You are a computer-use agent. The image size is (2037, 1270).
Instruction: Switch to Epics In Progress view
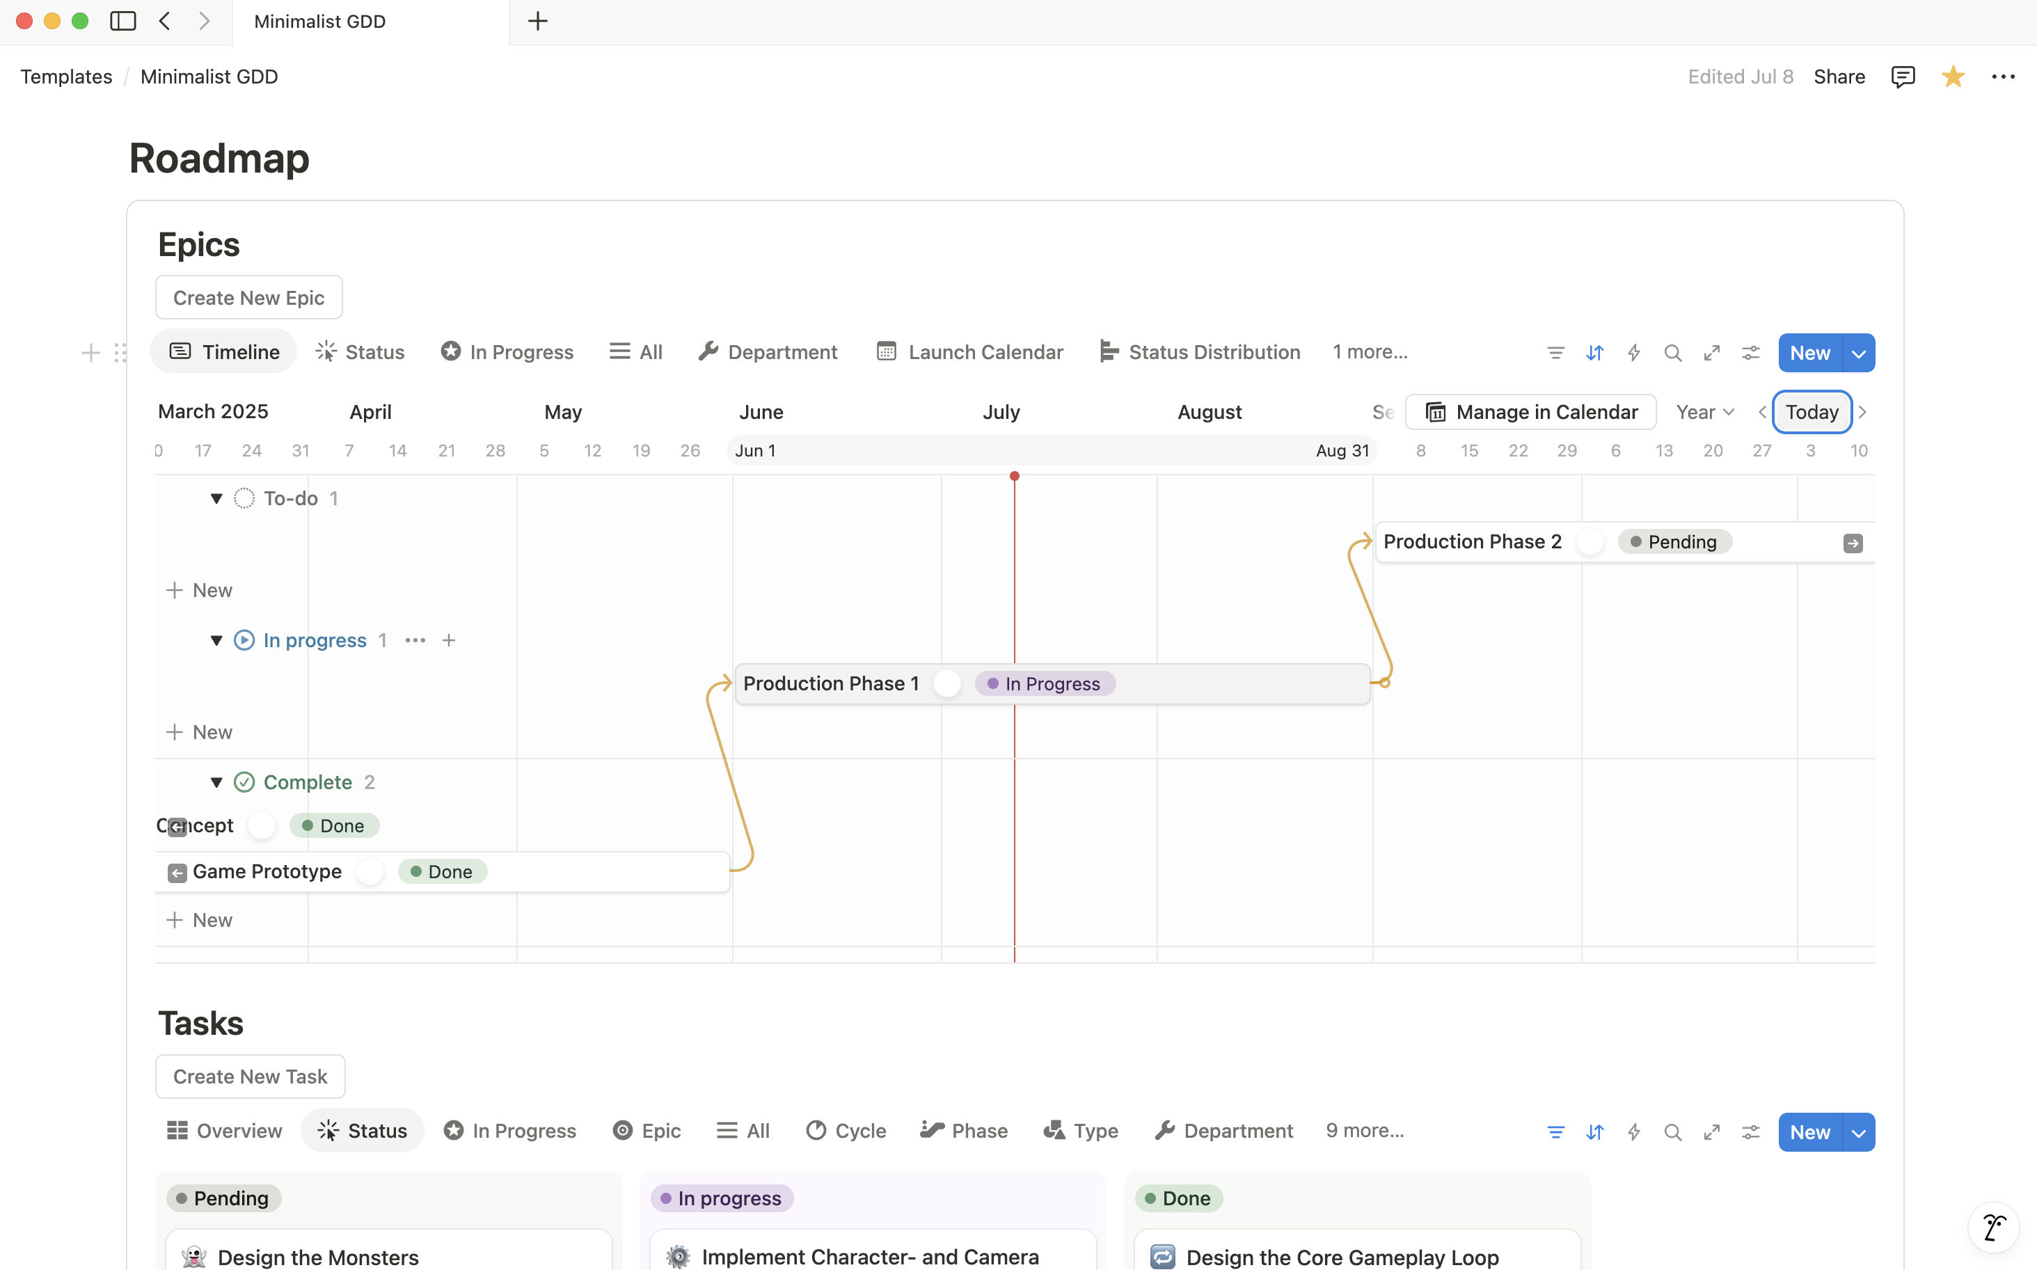[x=507, y=352]
